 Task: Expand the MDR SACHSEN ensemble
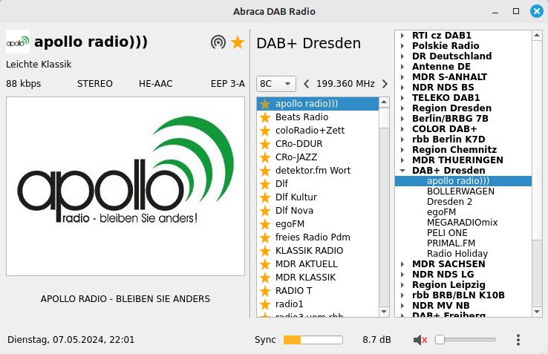pos(402,264)
